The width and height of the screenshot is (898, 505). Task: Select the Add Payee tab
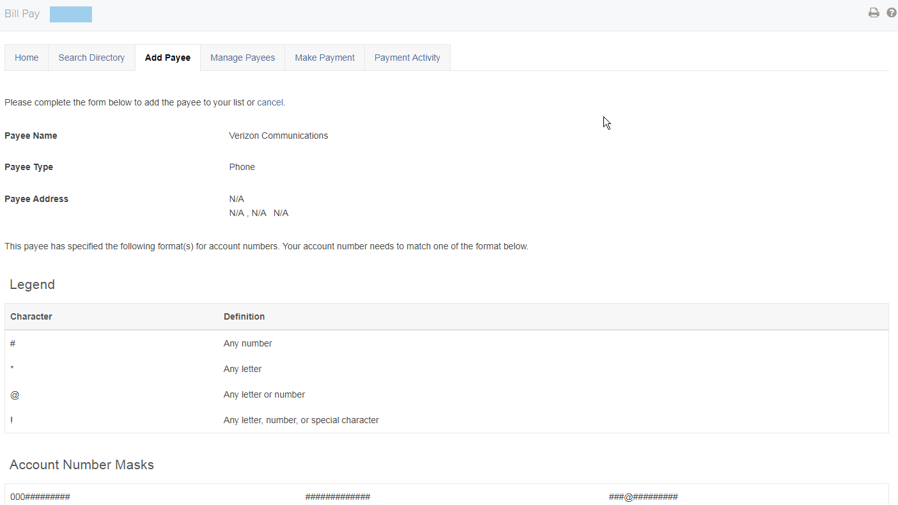167,58
